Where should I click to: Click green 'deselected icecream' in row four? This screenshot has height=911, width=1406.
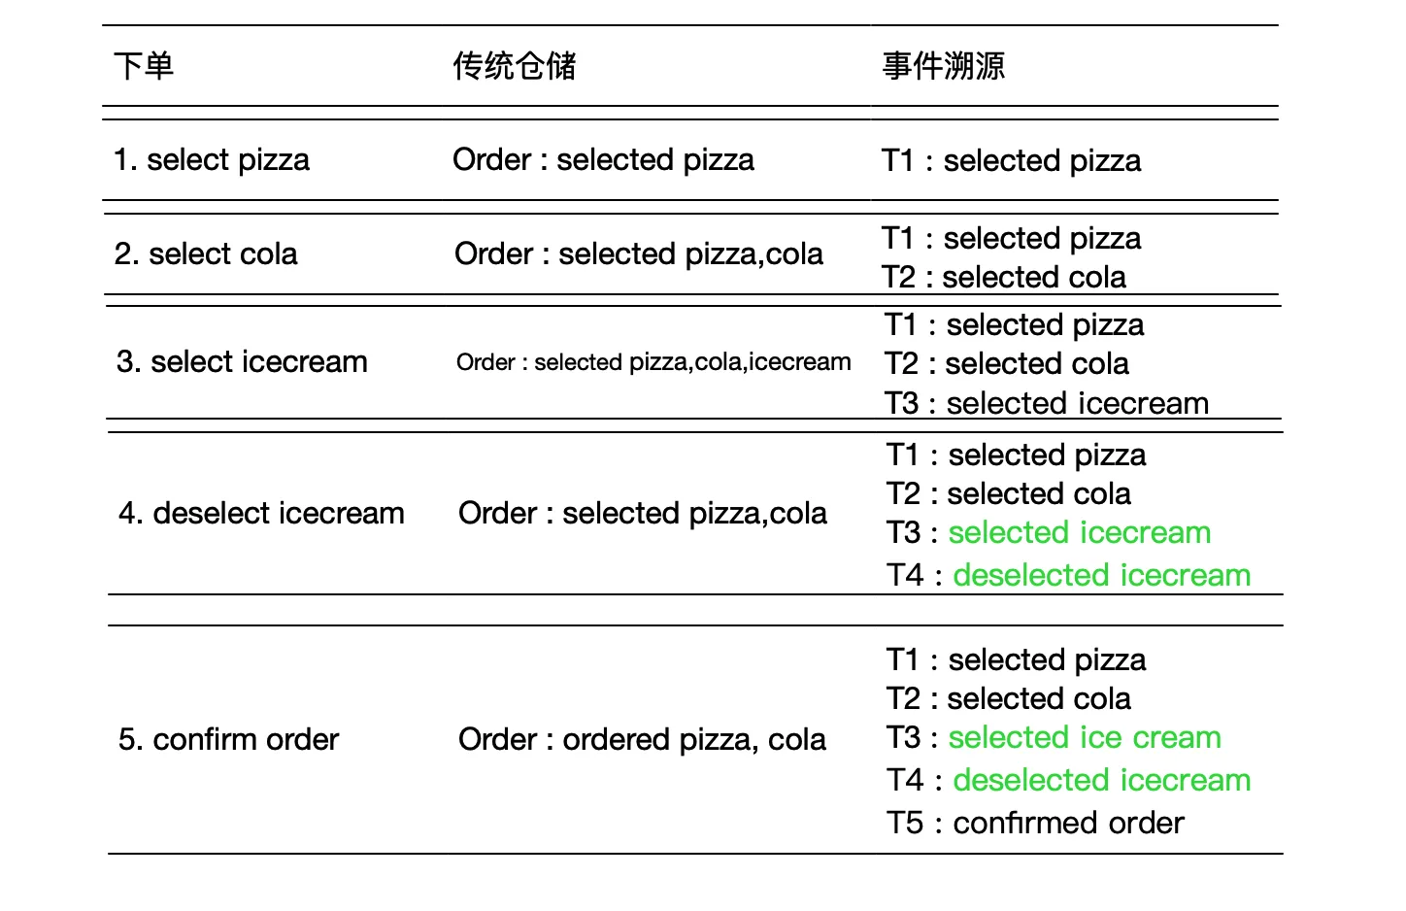tap(1102, 575)
